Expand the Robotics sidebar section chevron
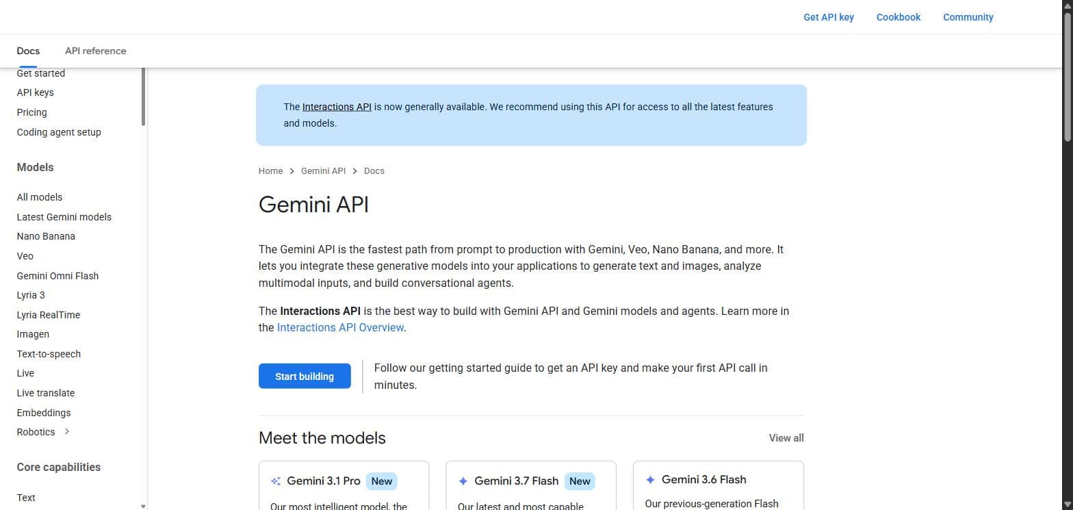Screen dimensions: 1073x510 [67, 432]
